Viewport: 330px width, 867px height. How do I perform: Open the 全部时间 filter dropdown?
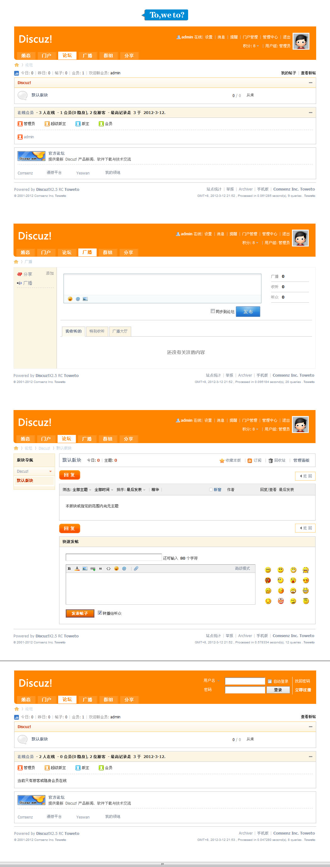pos(104,490)
